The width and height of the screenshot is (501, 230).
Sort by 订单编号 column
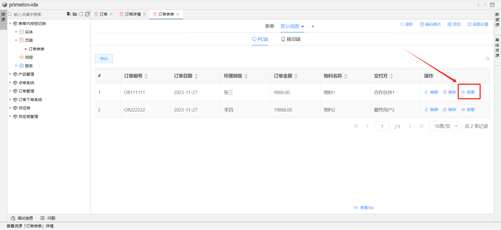146,76
